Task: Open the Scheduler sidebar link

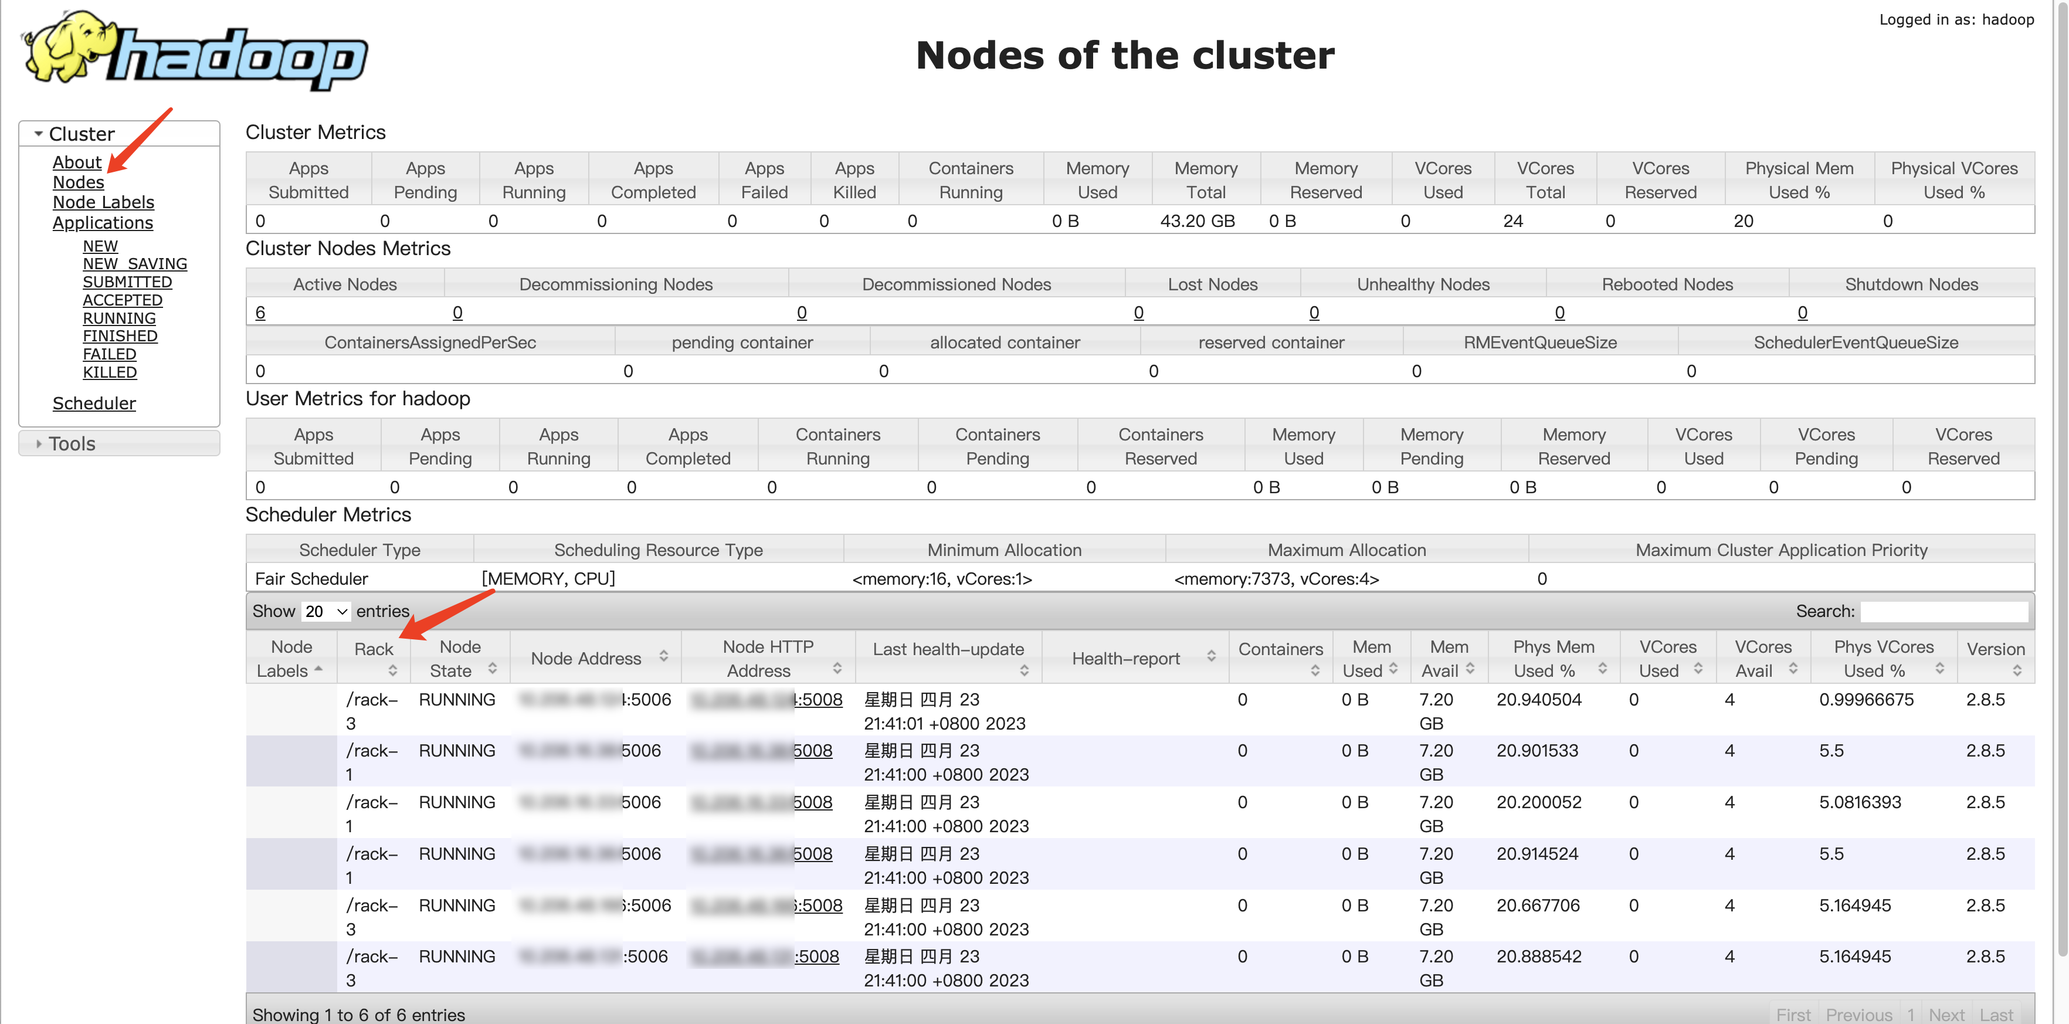Action: click(x=94, y=403)
